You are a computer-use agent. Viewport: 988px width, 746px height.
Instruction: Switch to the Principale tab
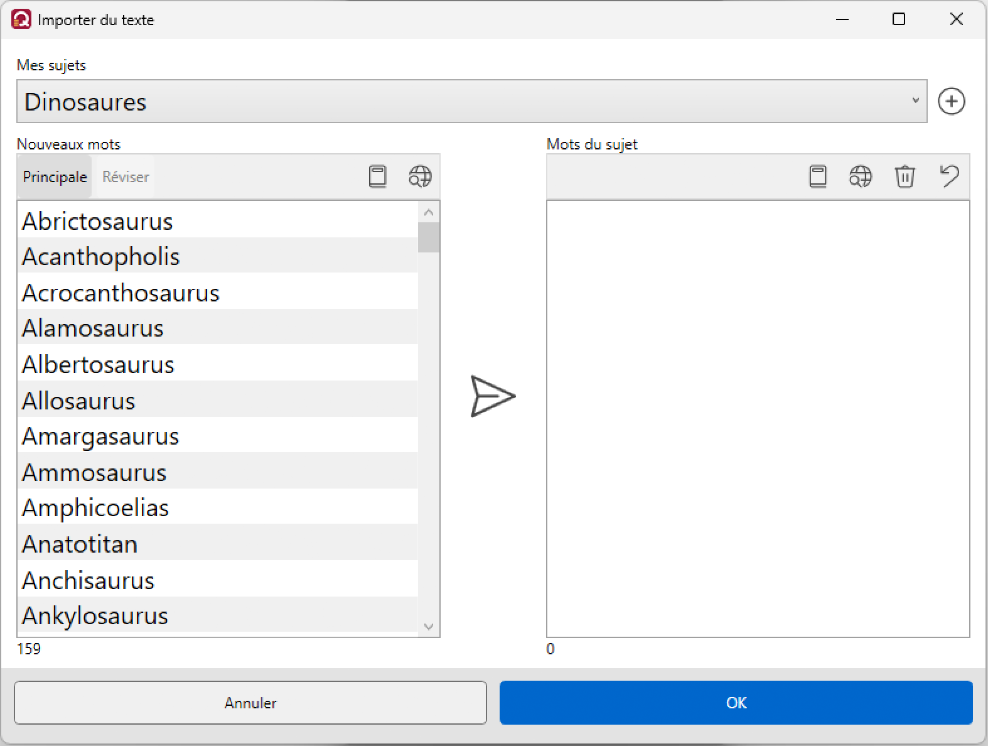click(55, 177)
